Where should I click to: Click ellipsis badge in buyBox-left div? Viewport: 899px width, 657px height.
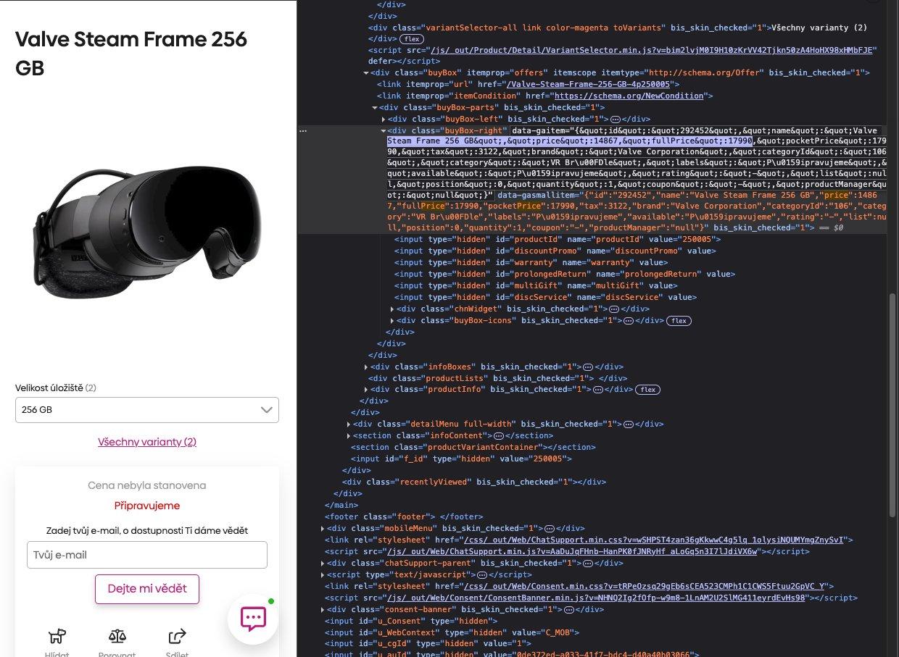pos(614,119)
